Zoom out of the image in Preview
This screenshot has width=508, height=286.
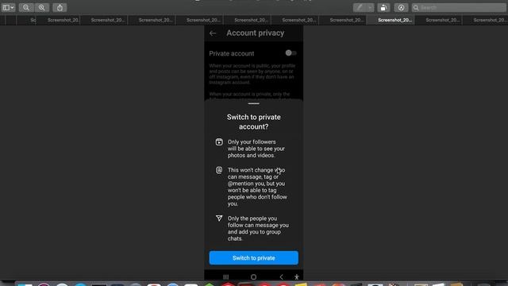(x=26, y=7)
